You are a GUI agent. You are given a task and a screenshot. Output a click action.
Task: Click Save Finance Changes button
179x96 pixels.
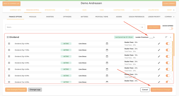(161, 90)
